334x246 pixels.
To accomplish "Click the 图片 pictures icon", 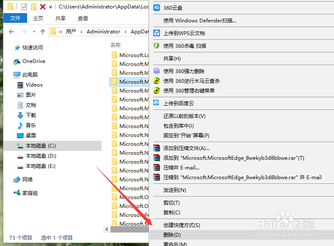I will pyautogui.click(x=20, y=95).
